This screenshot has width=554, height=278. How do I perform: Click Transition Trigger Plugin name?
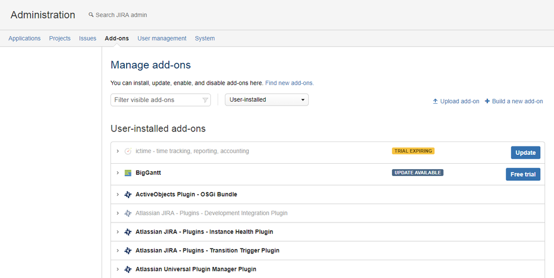(x=208, y=250)
